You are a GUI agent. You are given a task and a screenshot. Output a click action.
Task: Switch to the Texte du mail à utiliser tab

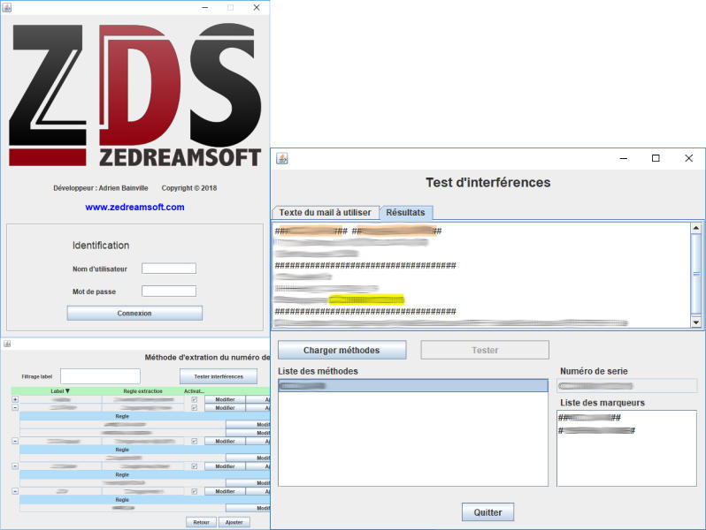(x=325, y=212)
